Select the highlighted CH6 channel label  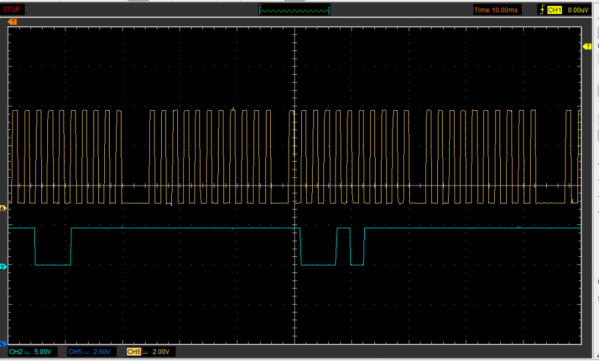pos(134,351)
